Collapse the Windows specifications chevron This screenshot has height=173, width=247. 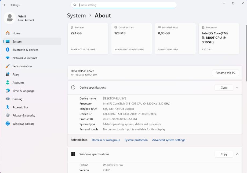click(x=237, y=154)
